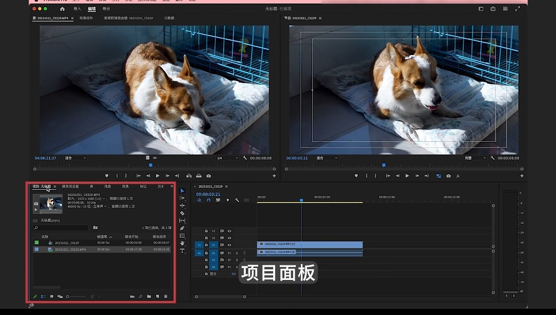Toggle visibility eye for track V2
The image size is (556, 315).
(x=229, y=238)
